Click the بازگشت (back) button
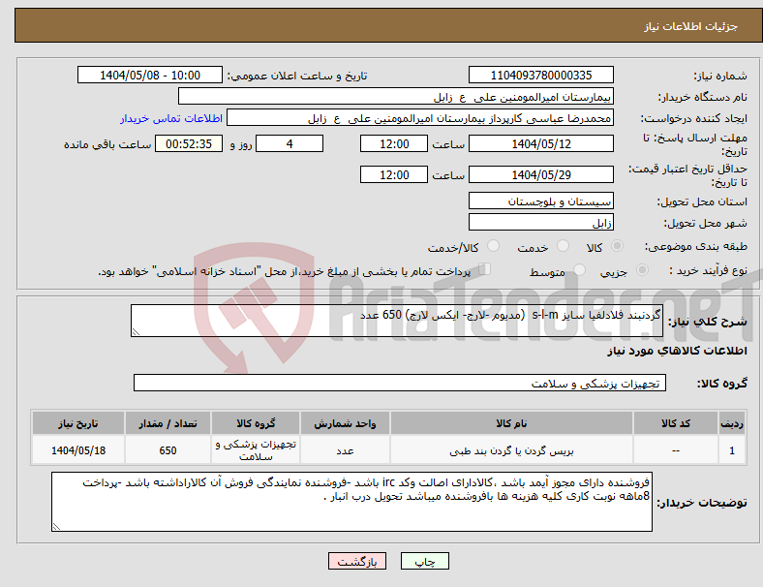 tap(357, 561)
